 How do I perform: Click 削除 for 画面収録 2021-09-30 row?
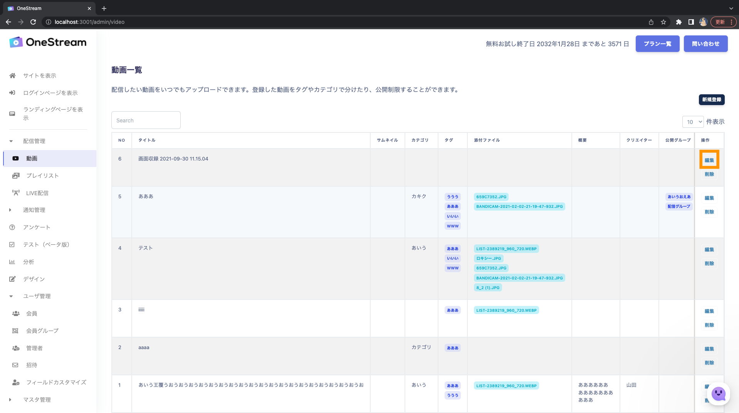(709, 174)
